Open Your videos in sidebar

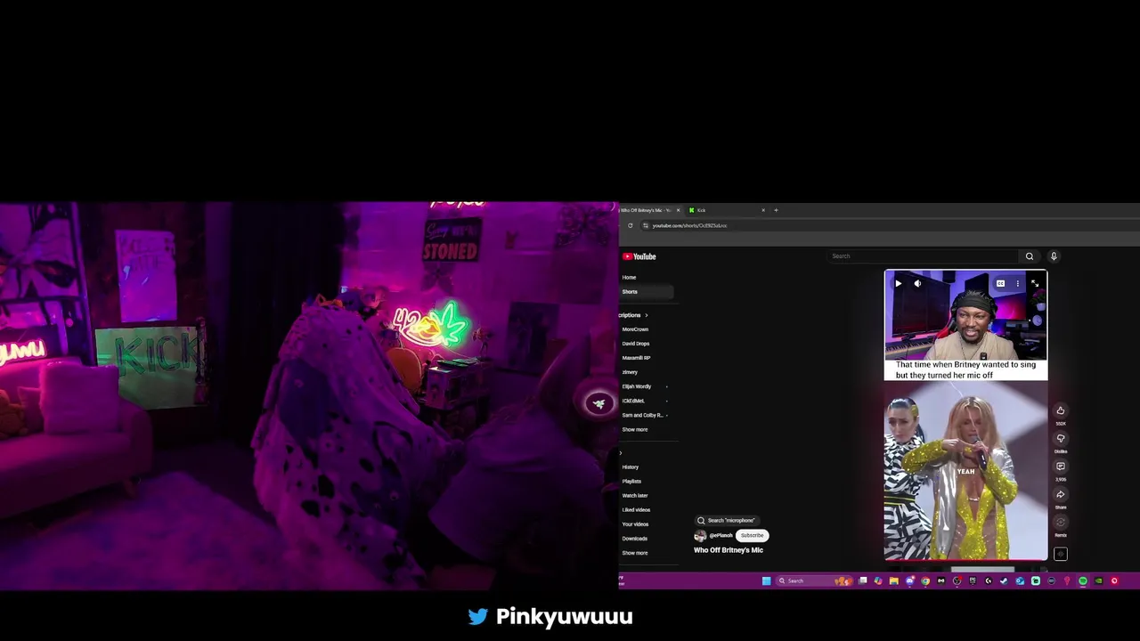point(635,524)
